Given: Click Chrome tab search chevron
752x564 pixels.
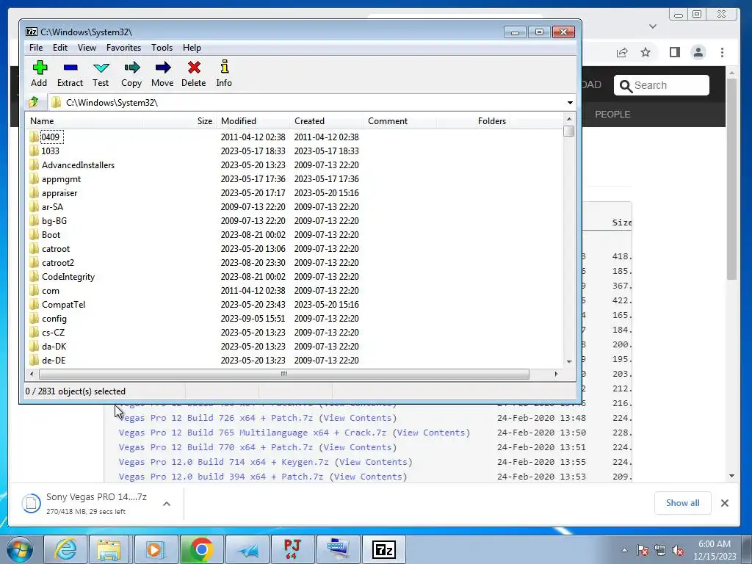Looking at the screenshot, I should (x=653, y=26).
